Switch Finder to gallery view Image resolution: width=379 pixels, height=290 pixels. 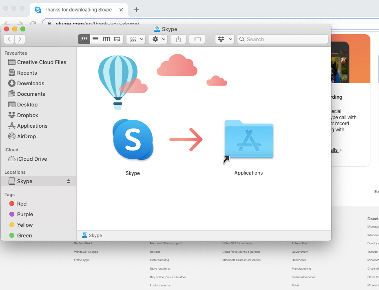pos(117,39)
